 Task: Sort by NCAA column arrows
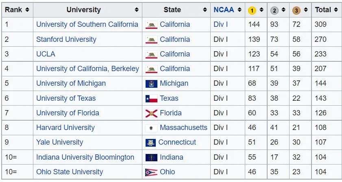tap(240, 10)
